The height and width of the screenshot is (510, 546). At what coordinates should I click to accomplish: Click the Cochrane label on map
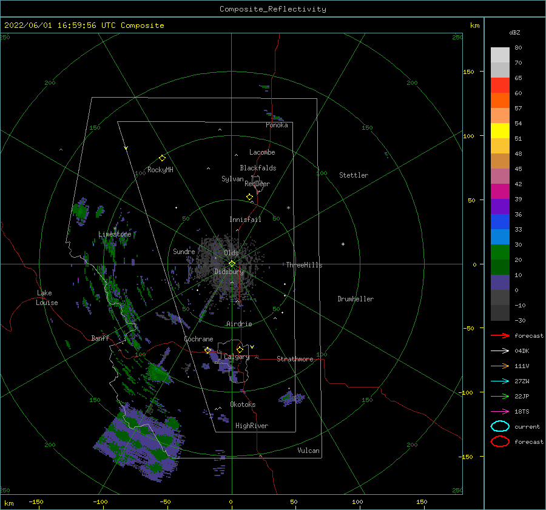point(198,339)
